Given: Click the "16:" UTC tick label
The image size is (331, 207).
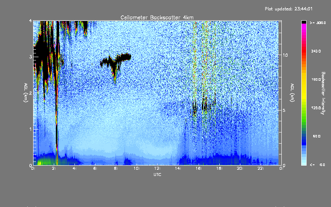Looking at the screenshot, I should [x=199, y=168].
